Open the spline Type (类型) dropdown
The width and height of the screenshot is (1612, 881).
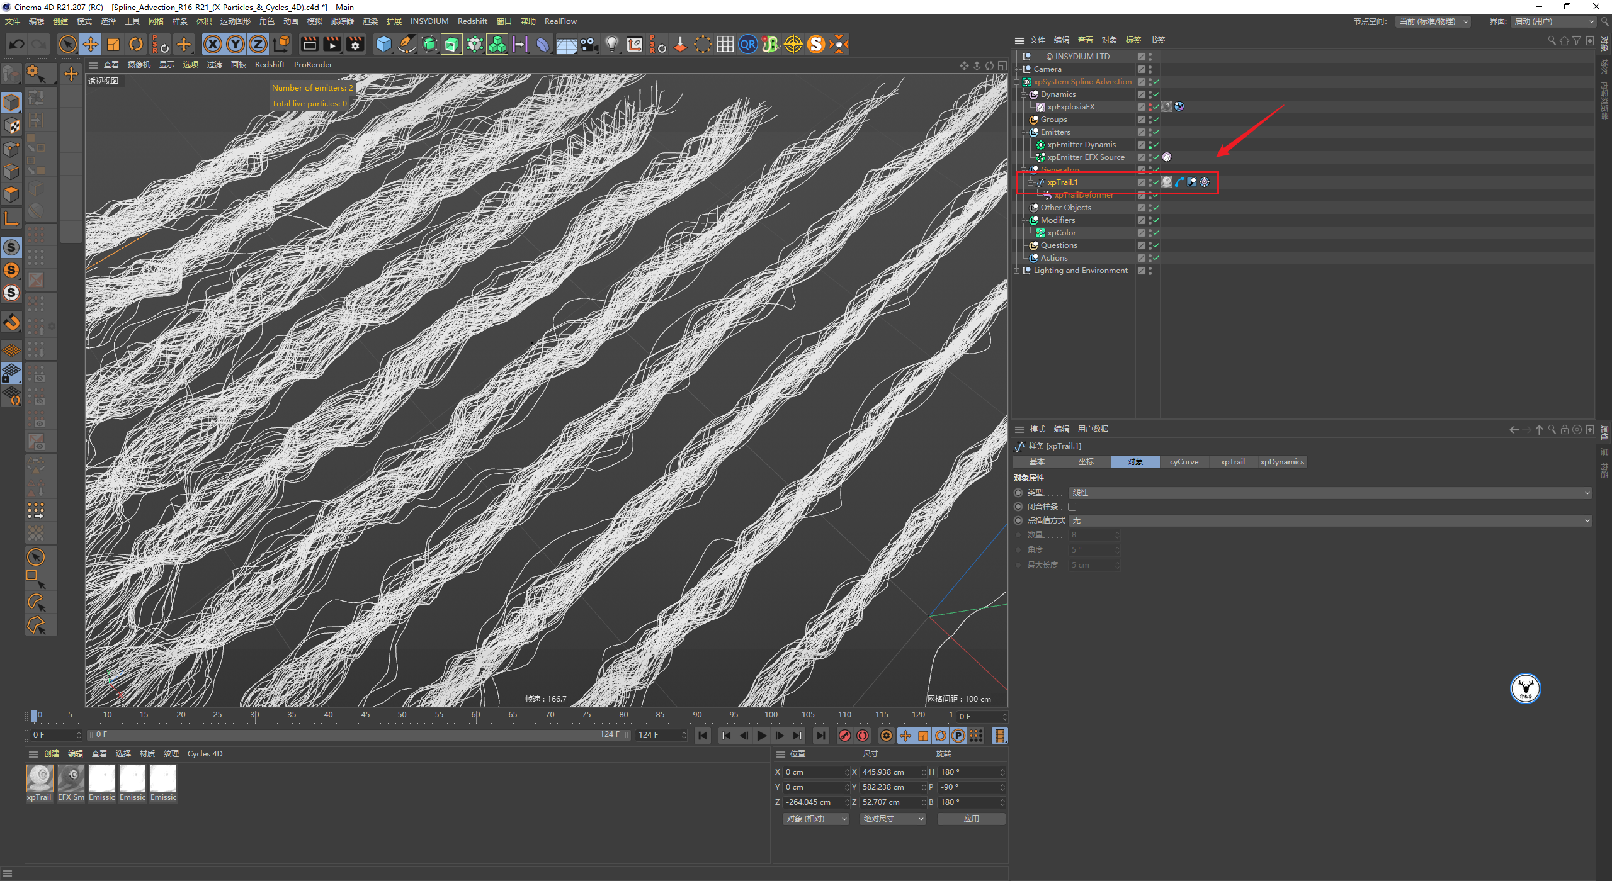[x=1330, y=493]
